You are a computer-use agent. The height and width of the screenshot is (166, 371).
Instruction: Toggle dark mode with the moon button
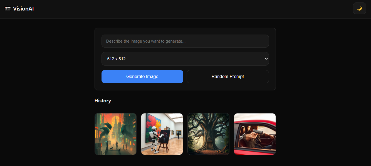(x=359, y=8)
